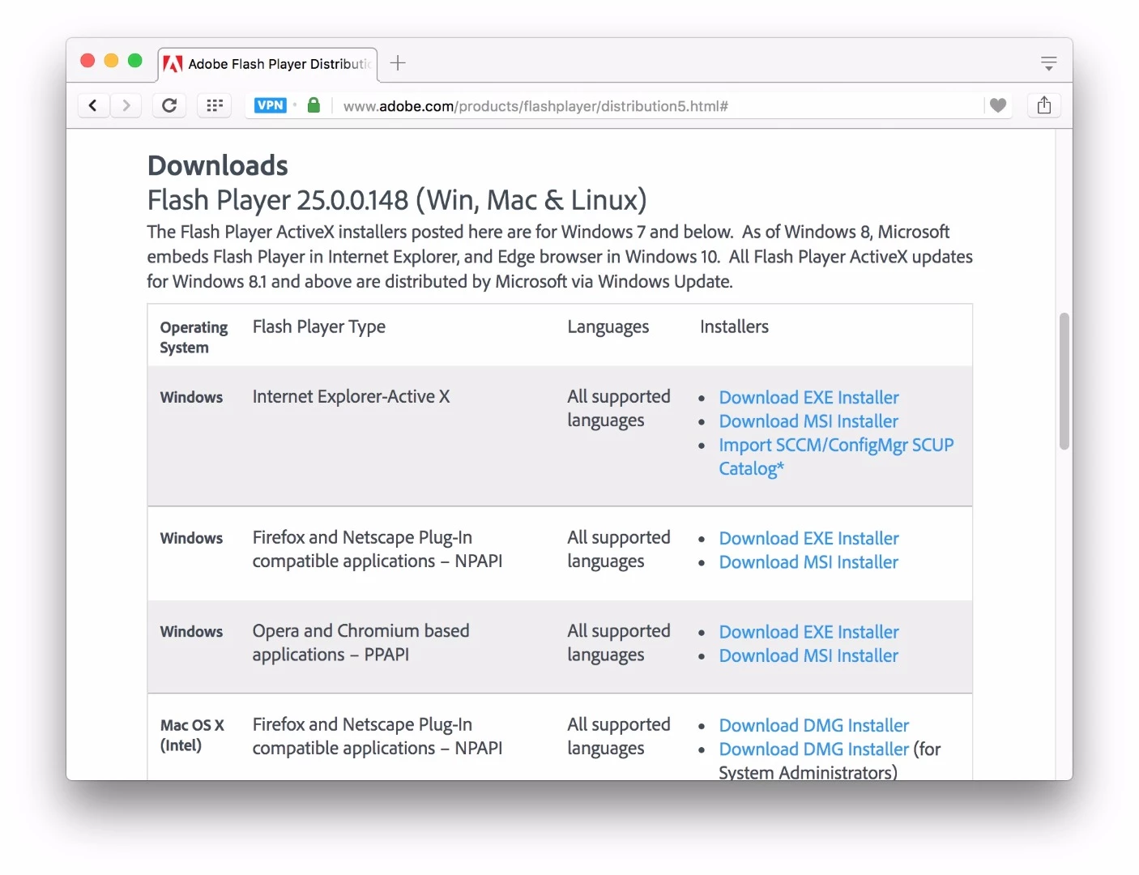1139x875 pixels.
Task: Download EXE Installer for Windows Firefox NPAPI
Action: pyautogui.click(x=808, y=539)
